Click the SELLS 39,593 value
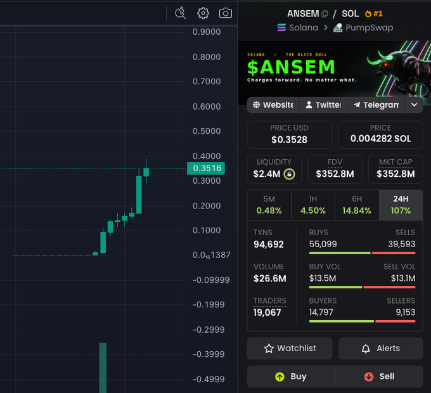Viewport: 431px width, 393px height. (402, 244)
